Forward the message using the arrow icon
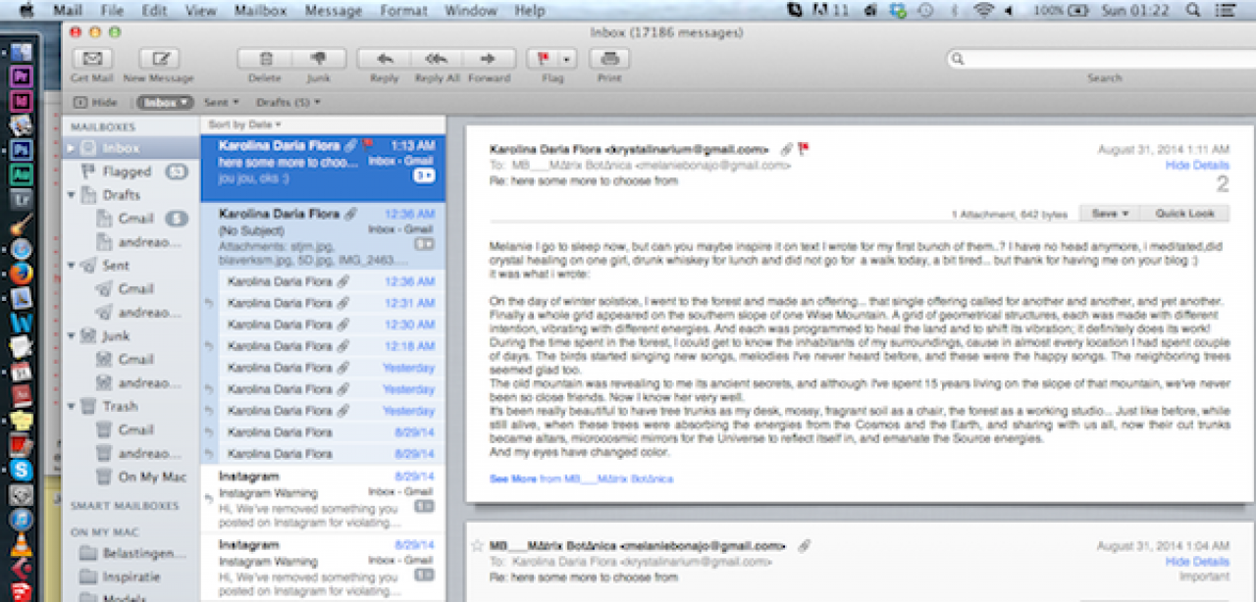The width and height of the screenshot is (1256, 602). (x=489, y=59)
